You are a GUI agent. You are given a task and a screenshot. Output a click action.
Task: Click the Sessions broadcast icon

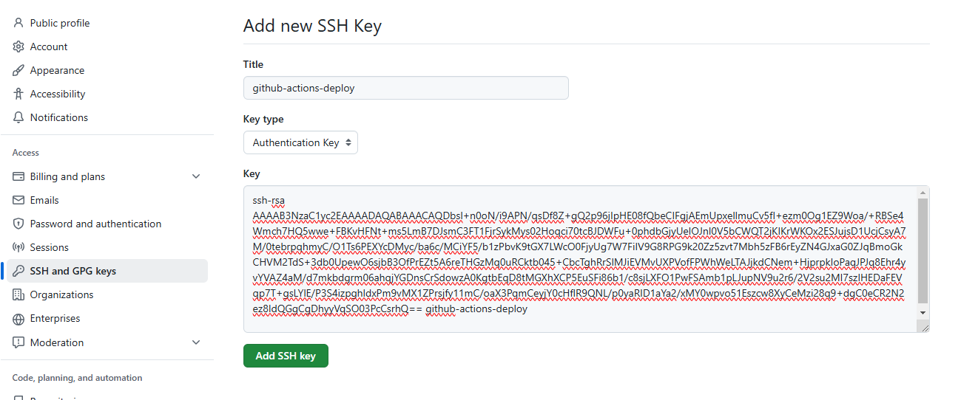coord(18,247)
